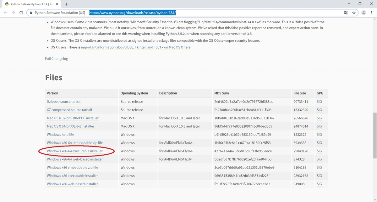Screen dimensions: 377x202
Task: Download Mac OS X 64-bit/32-bit installer
Action: pos(70,126)
